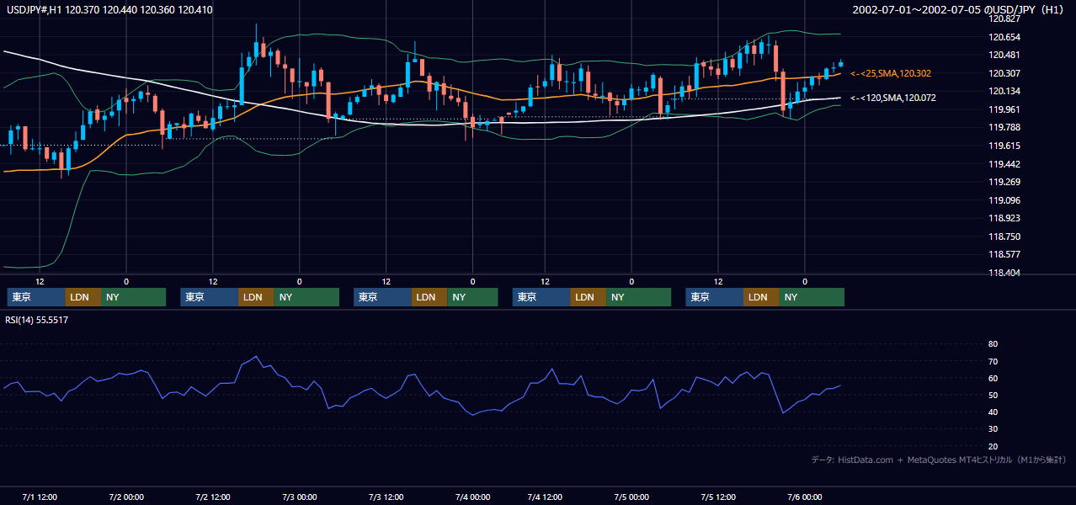Click the rightmost LDN session box
Image resolution: width=1076 pixels, height=505 pixels.
tap(762, 297)
